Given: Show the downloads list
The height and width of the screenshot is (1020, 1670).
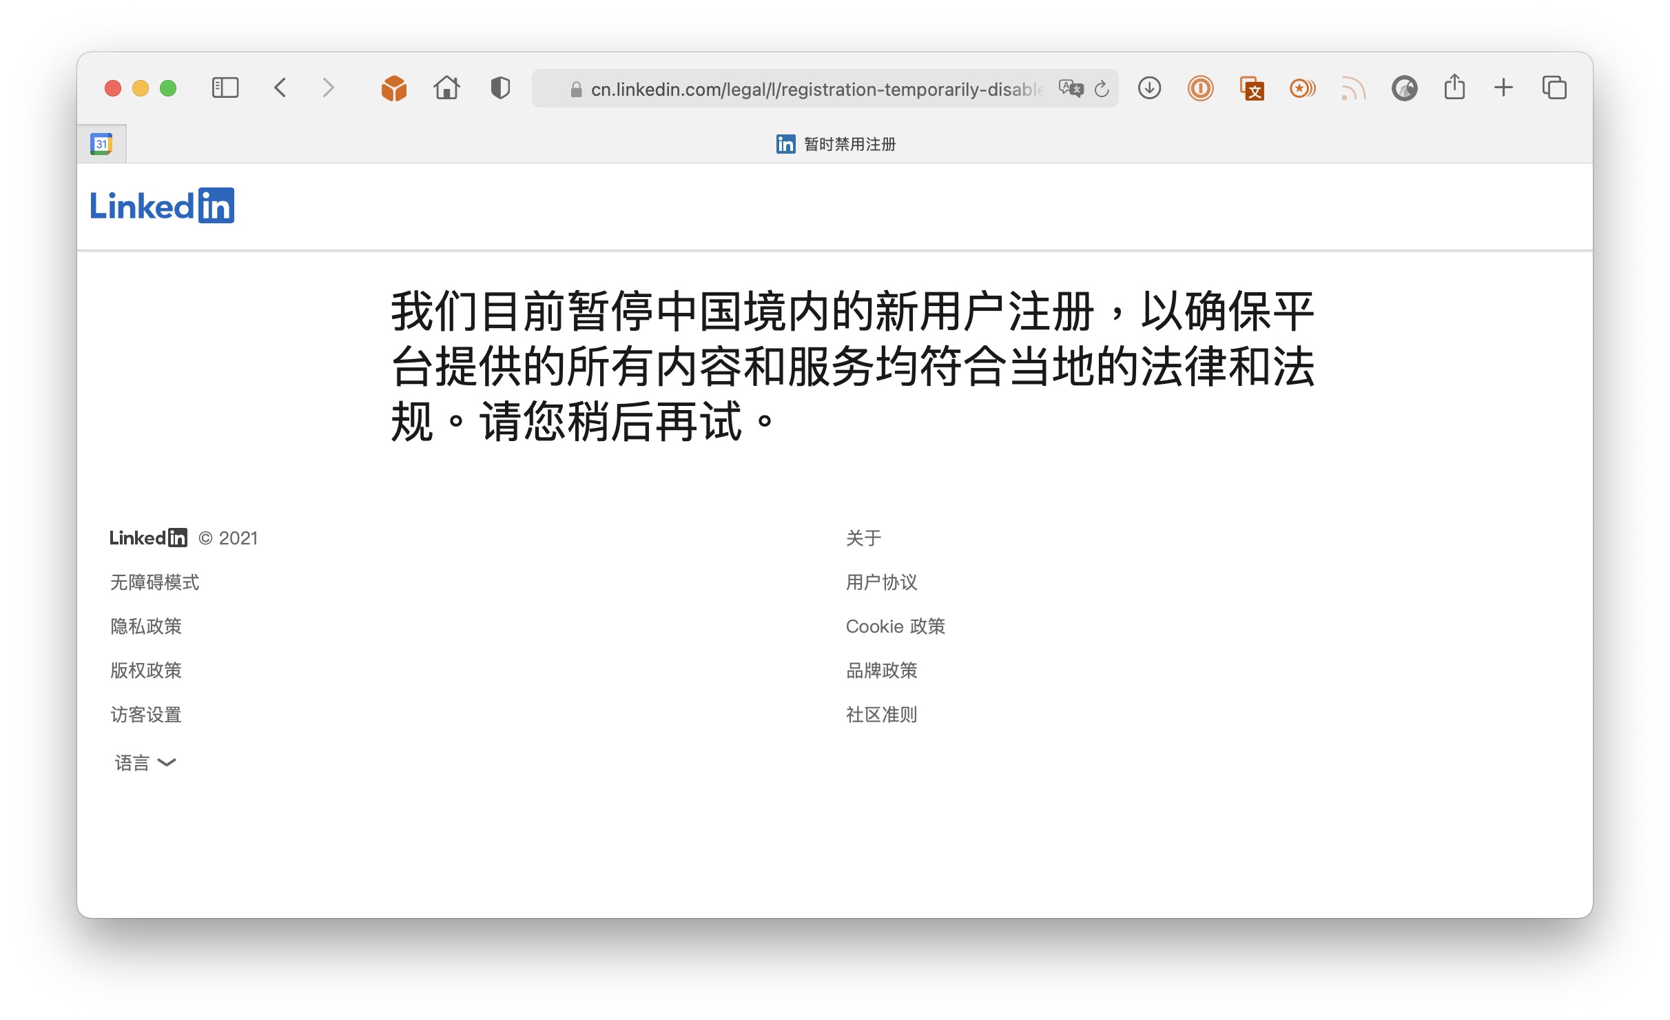Looking at the screenshot, I should coord(1149,88).
